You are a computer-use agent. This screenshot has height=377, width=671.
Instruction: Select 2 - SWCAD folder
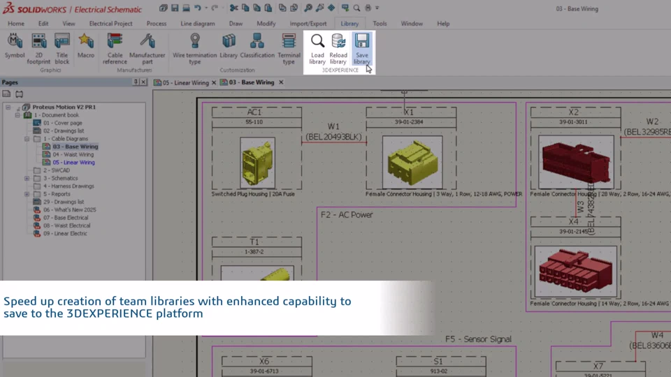(x=56, y=170)
